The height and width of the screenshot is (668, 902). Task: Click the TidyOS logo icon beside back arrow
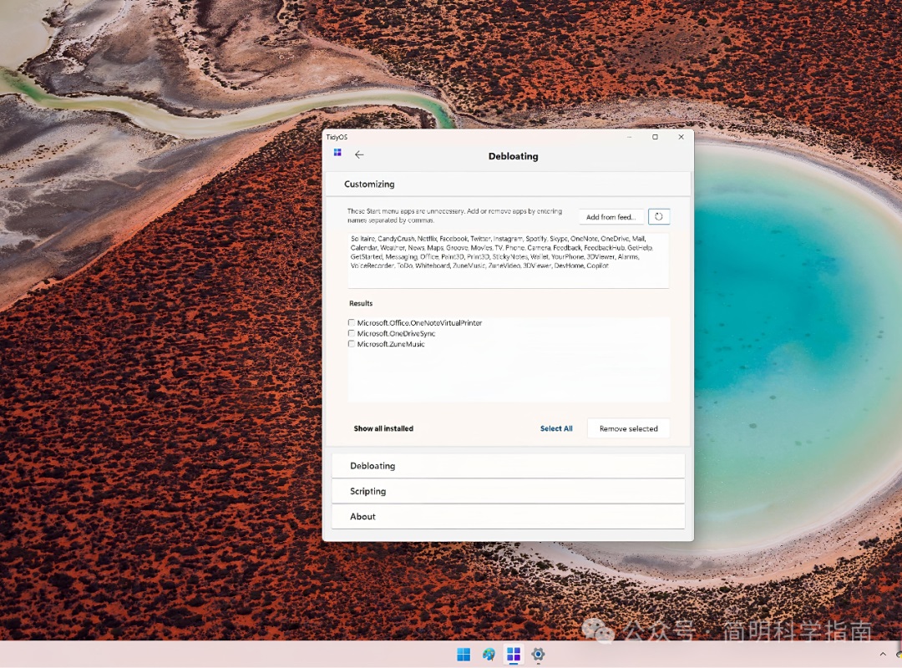point(337,153)
